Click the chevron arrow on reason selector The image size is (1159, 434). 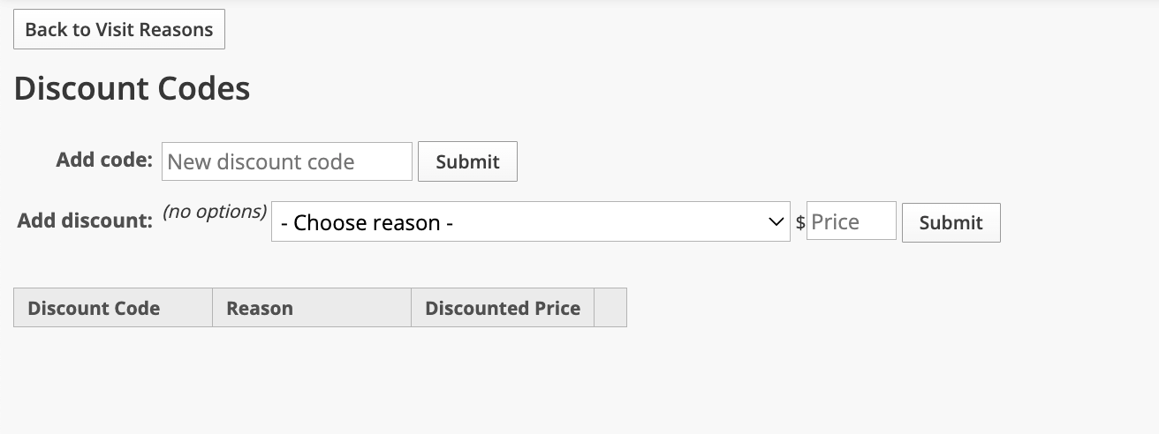[x=776, y=222]
